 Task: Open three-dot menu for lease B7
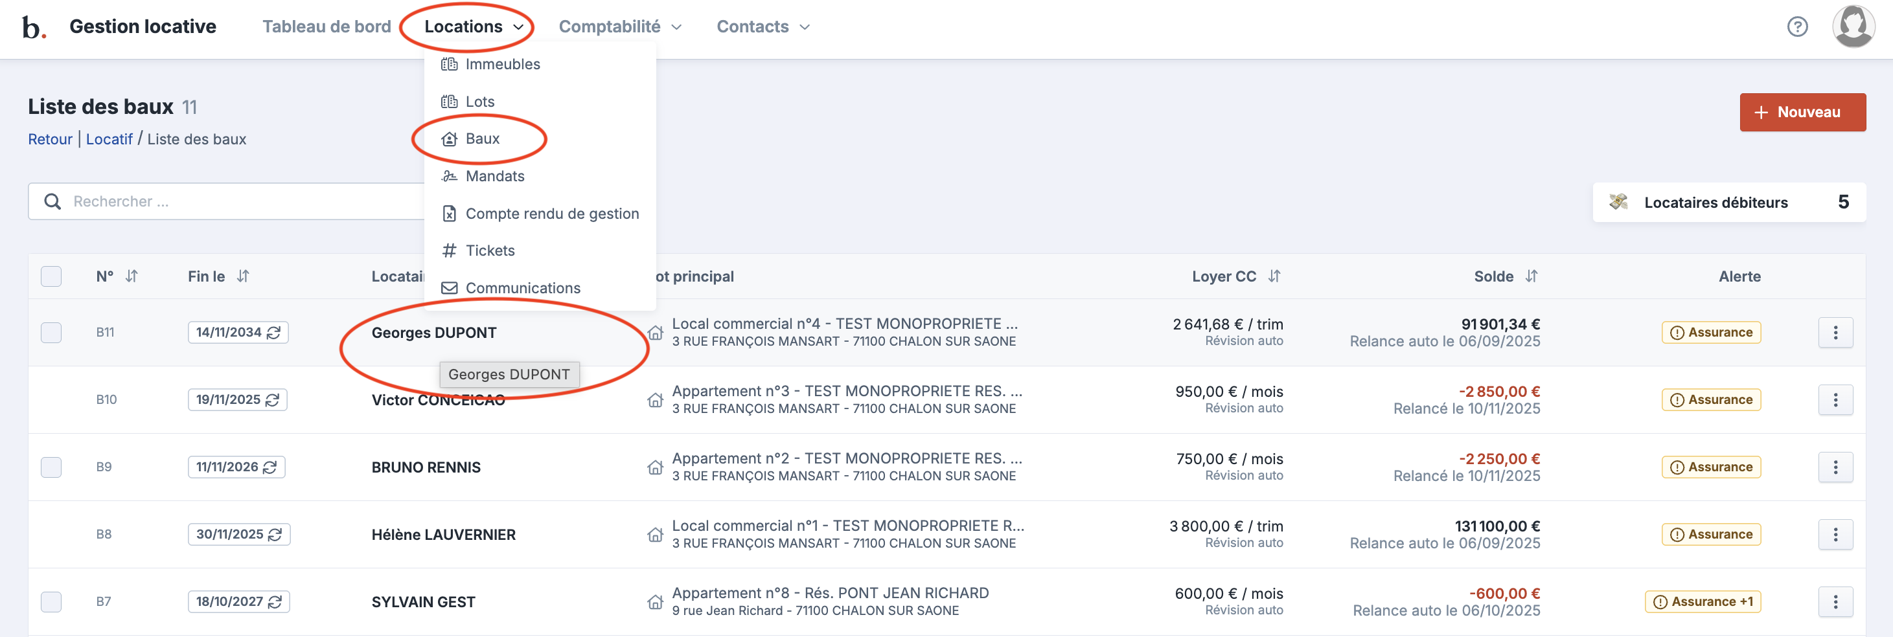(1835, 602)
